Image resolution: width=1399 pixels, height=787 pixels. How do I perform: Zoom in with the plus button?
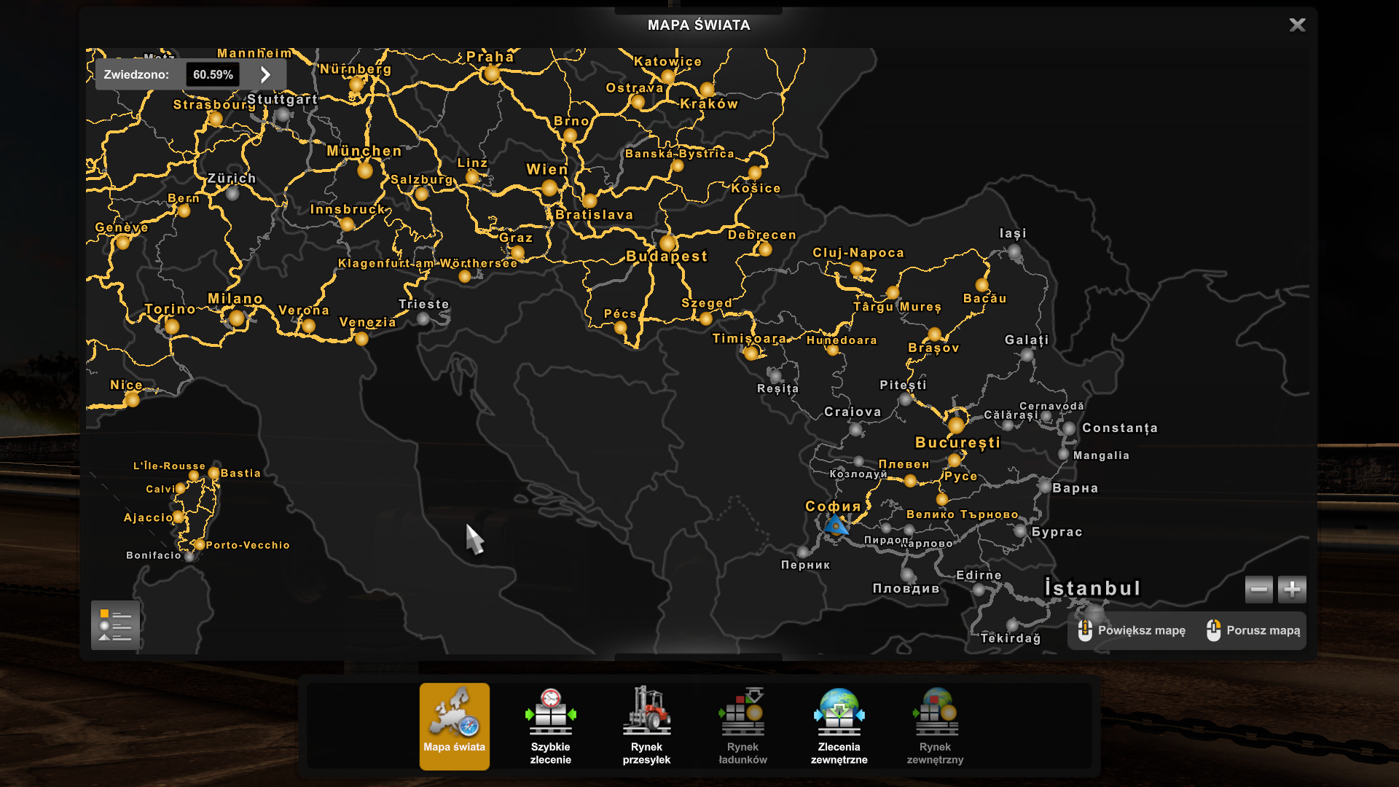[1292, 589]
